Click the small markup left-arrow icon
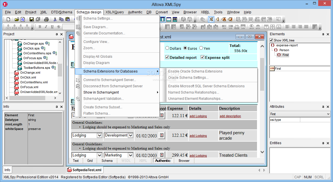This screenshot has width=333, height=182. pyautogui.click(x=217, y=19)
